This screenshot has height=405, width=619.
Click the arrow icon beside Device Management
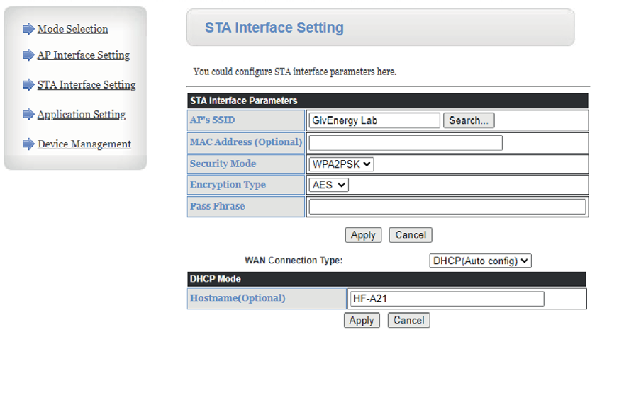point(28,144)
